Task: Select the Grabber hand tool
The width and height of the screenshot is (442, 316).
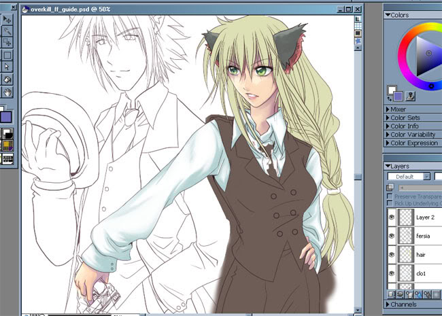Action: [x=7, y=91]
